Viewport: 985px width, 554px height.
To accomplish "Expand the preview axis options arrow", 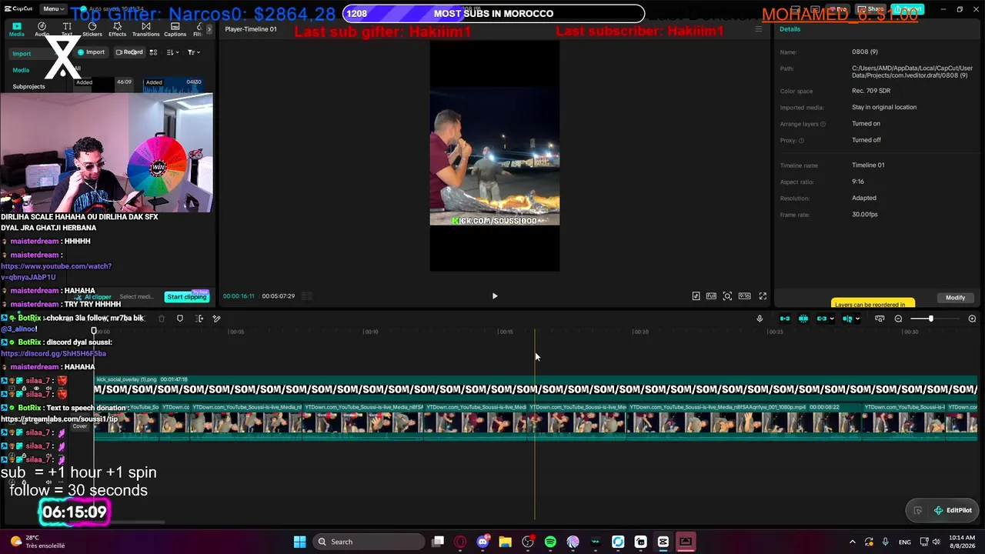I will pos(857,319).
